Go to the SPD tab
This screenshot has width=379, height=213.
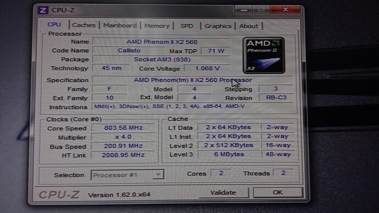tap(187, 26)
